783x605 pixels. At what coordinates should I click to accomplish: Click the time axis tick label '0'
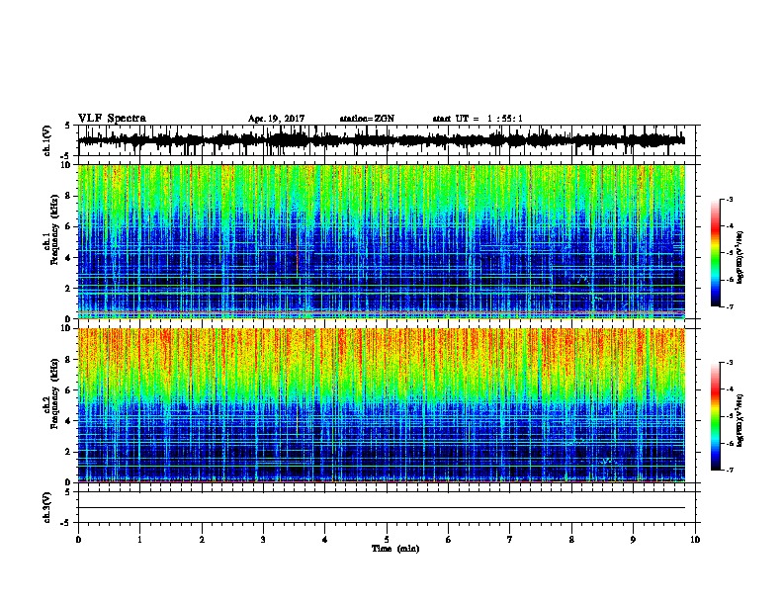tap(78, 540)
